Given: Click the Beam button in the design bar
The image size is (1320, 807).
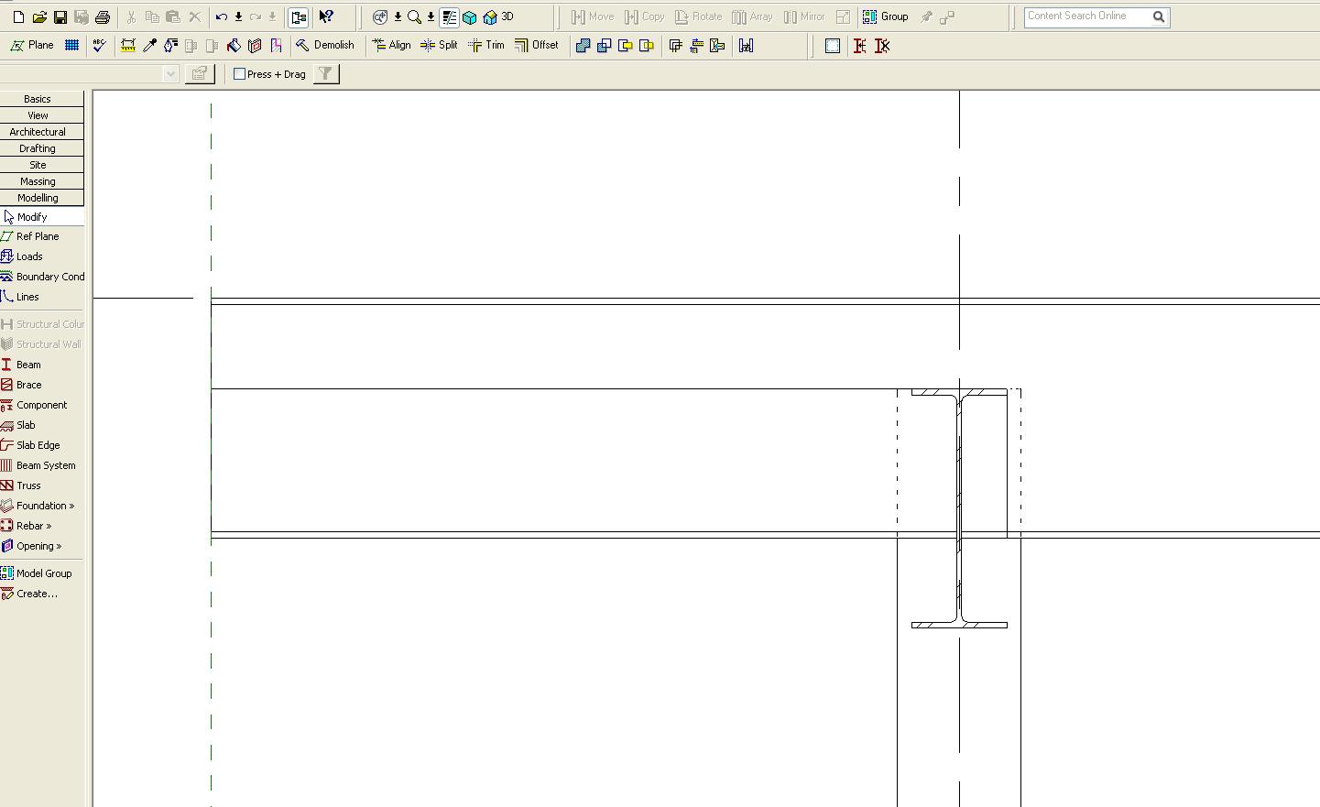Looking at the screenshot, I should (x=27, y=365).
